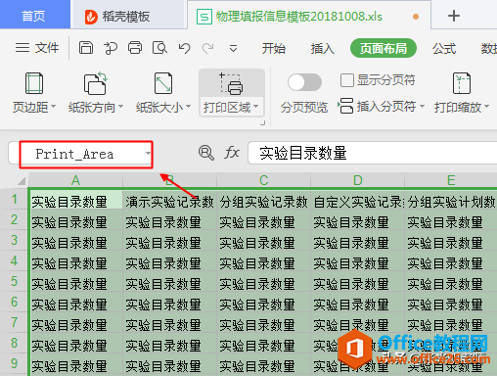Click the 插入分页符 icon
The image size is (497, 376).
coord(345,106)
